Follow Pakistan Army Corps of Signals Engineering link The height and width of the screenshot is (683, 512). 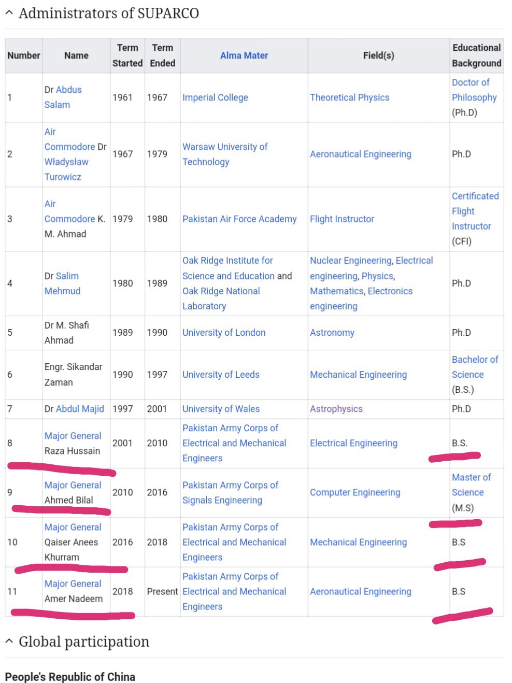point(231,492)
